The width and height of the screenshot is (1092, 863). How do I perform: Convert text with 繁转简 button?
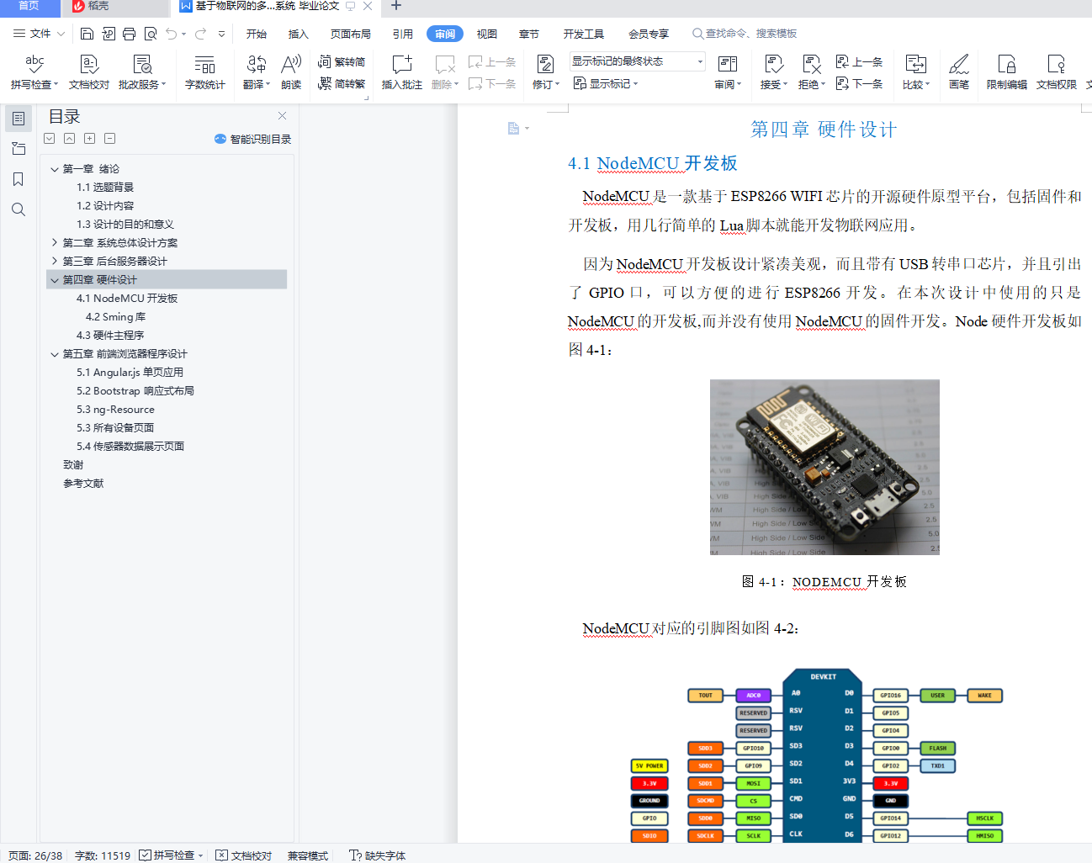pyautogui.click(x=342, y=61)
